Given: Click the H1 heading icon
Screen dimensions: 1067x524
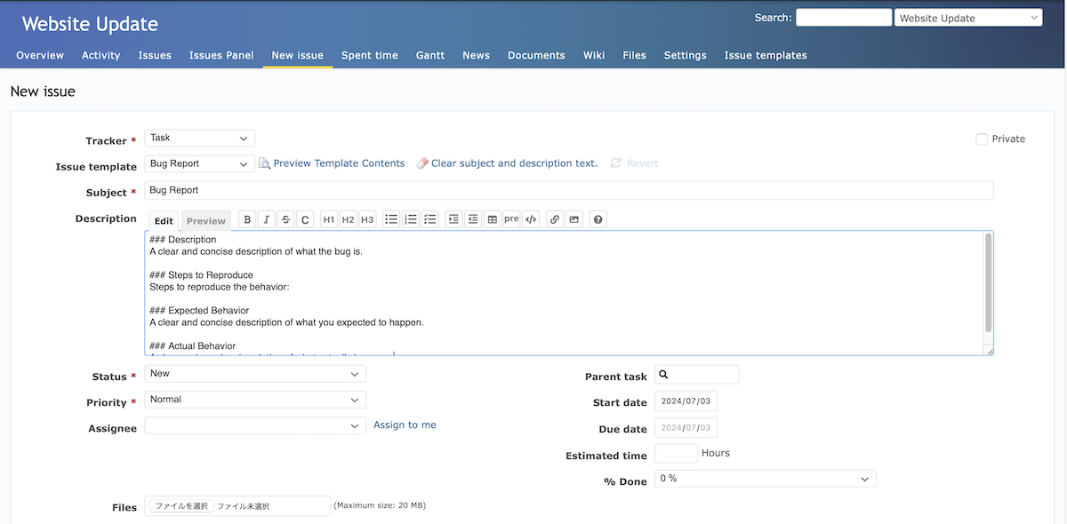Looking at the screenshot, I should coord(328,219).
